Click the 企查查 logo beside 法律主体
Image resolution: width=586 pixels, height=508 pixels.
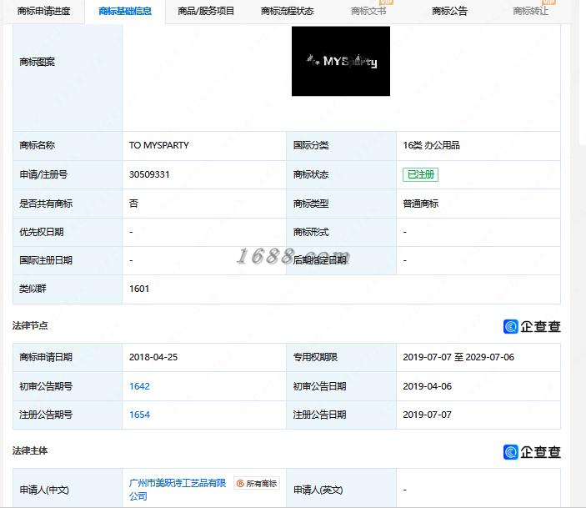coord(532,452)
